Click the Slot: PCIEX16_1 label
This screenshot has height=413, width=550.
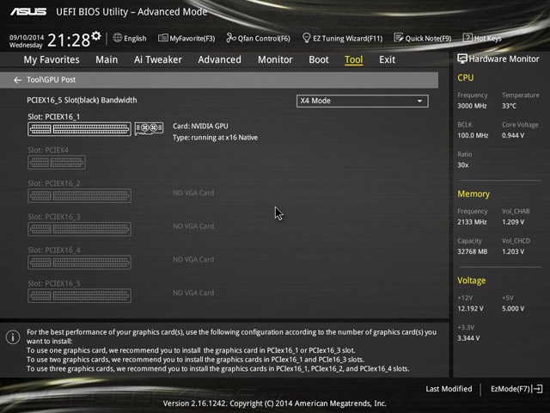(53, 117)
